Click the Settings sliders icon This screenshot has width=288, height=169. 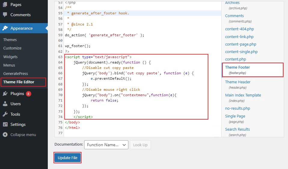click(x=5, y=125)
